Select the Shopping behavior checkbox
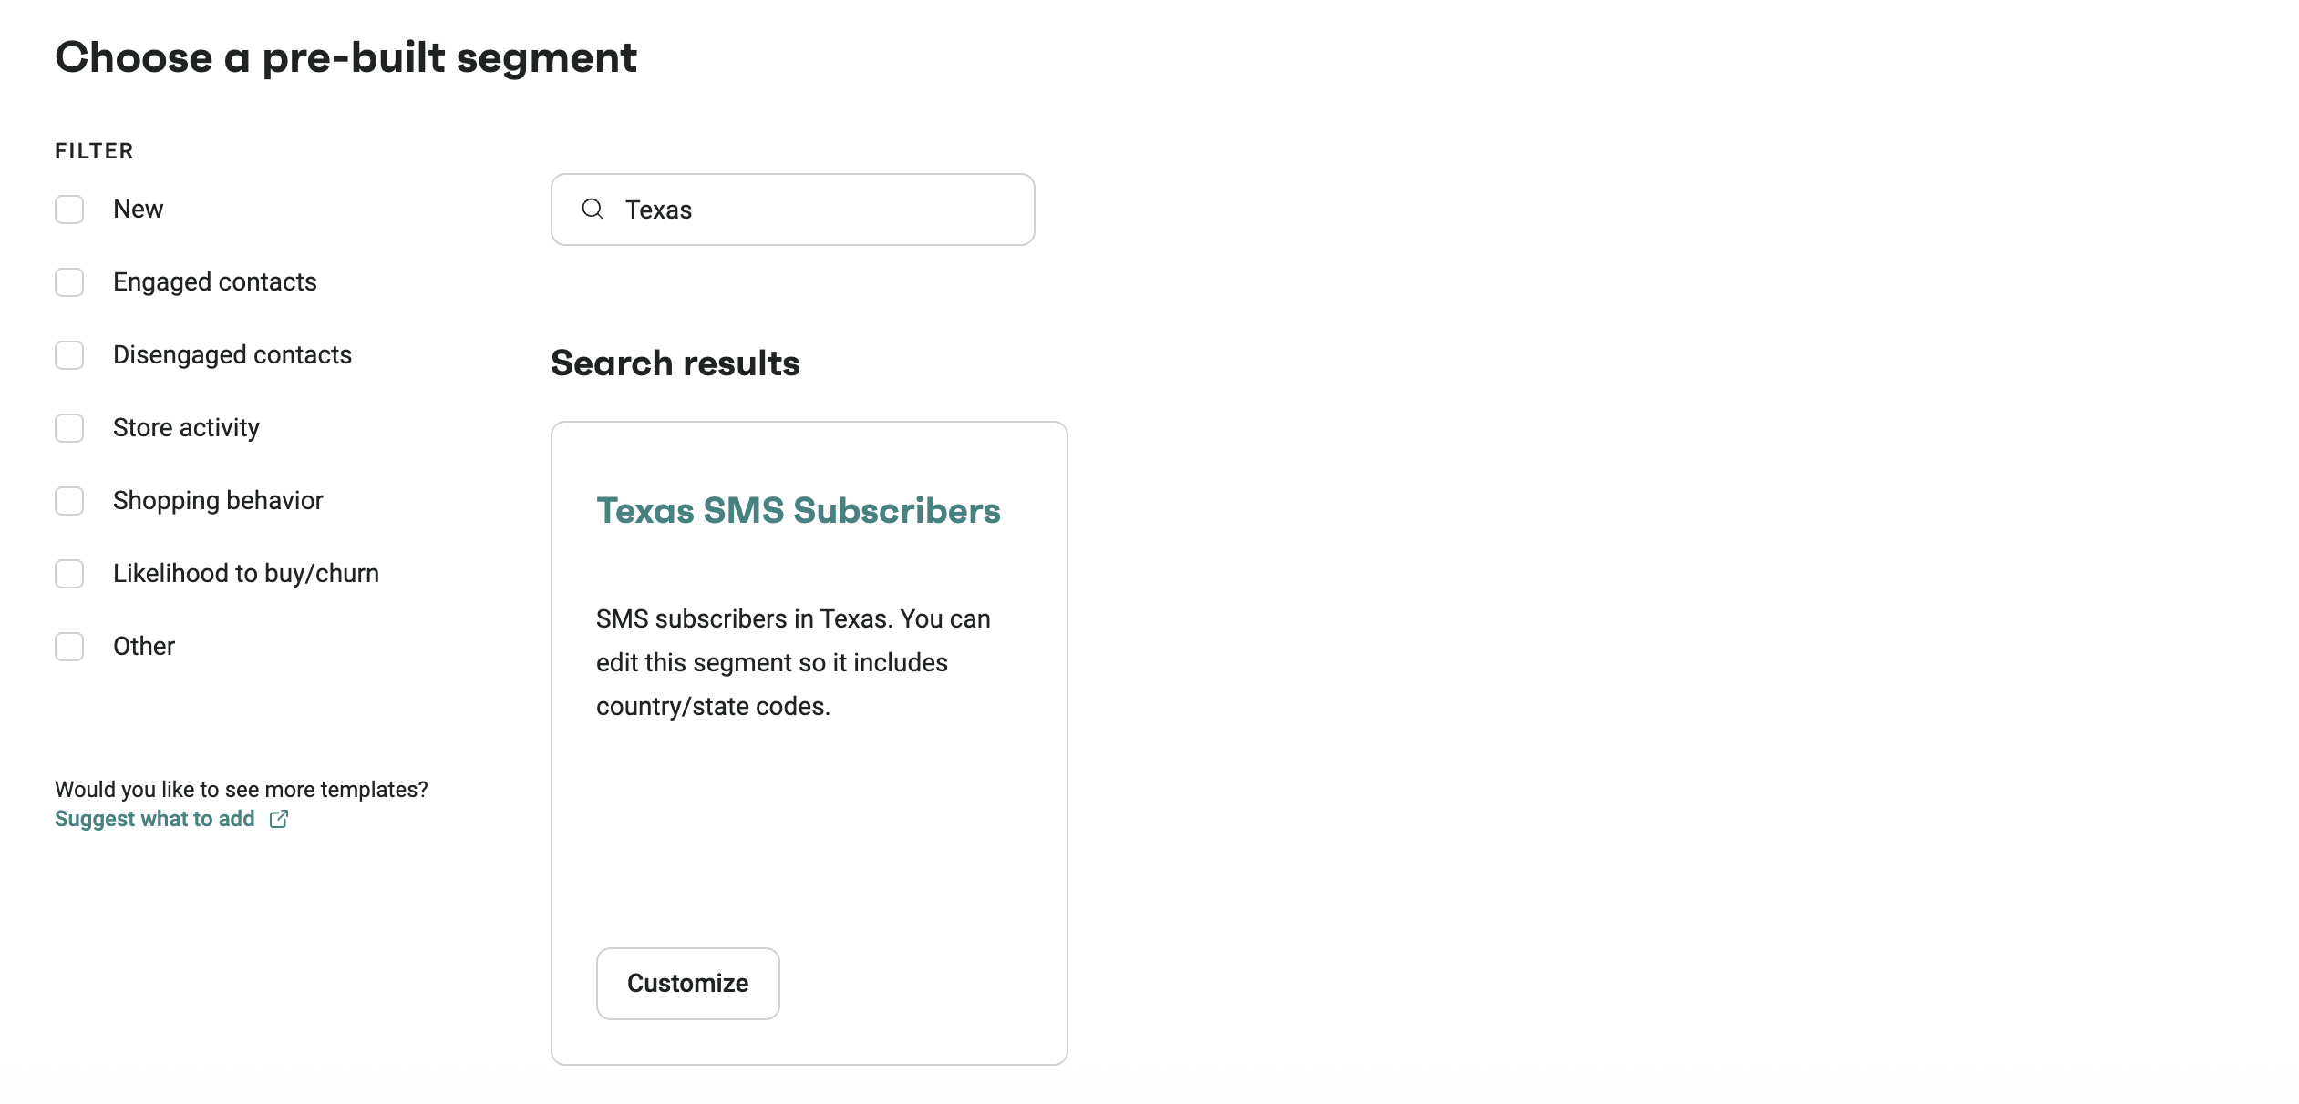The width and height of the screenshot is (2299, 1104). coord(69,501)
